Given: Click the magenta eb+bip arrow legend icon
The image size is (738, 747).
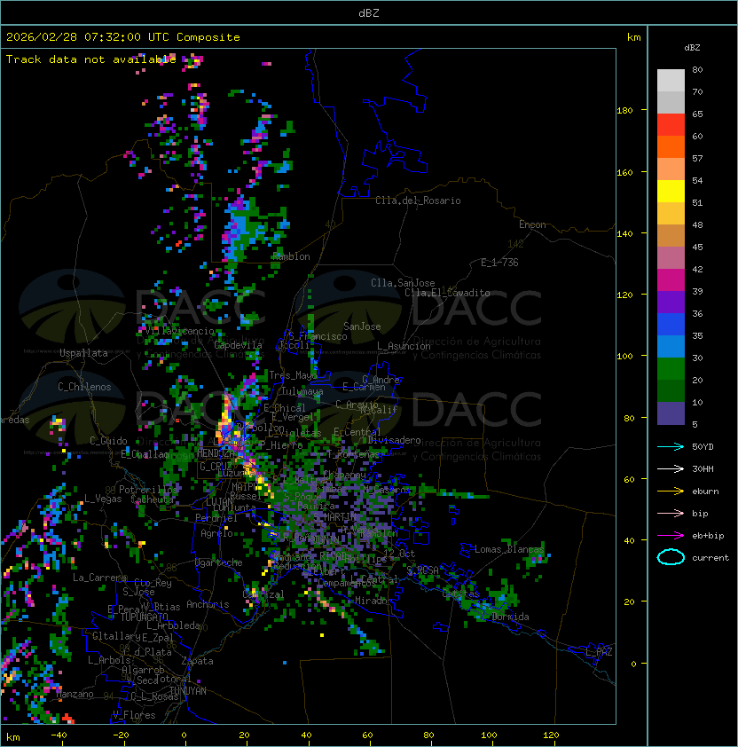Looking at the screenshot, I should [x=671, y=536].
